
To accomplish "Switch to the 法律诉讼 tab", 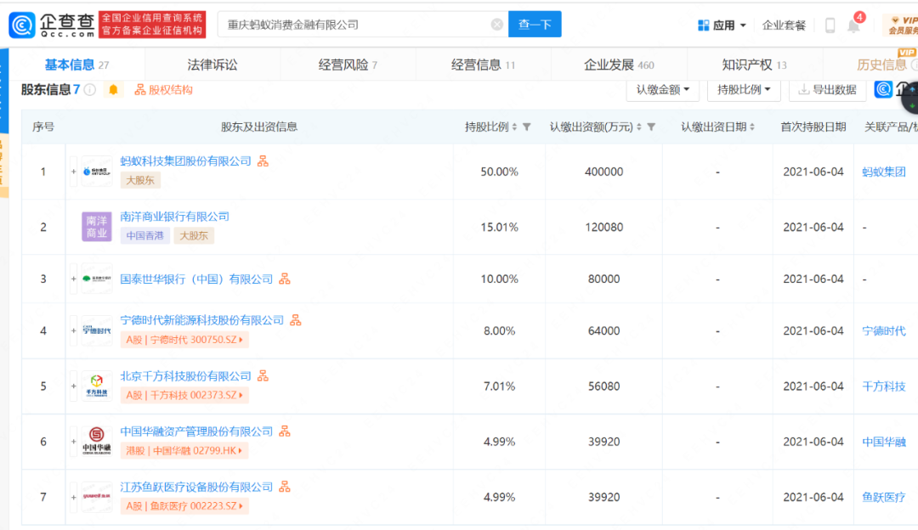I will (x=212, y=65).
